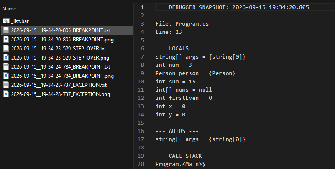Click image icon of 19-34-20-805_BREAKPOINT.png
Image resolution: width=335 pixels, height=169 pixels.
[x=6, y=40]
